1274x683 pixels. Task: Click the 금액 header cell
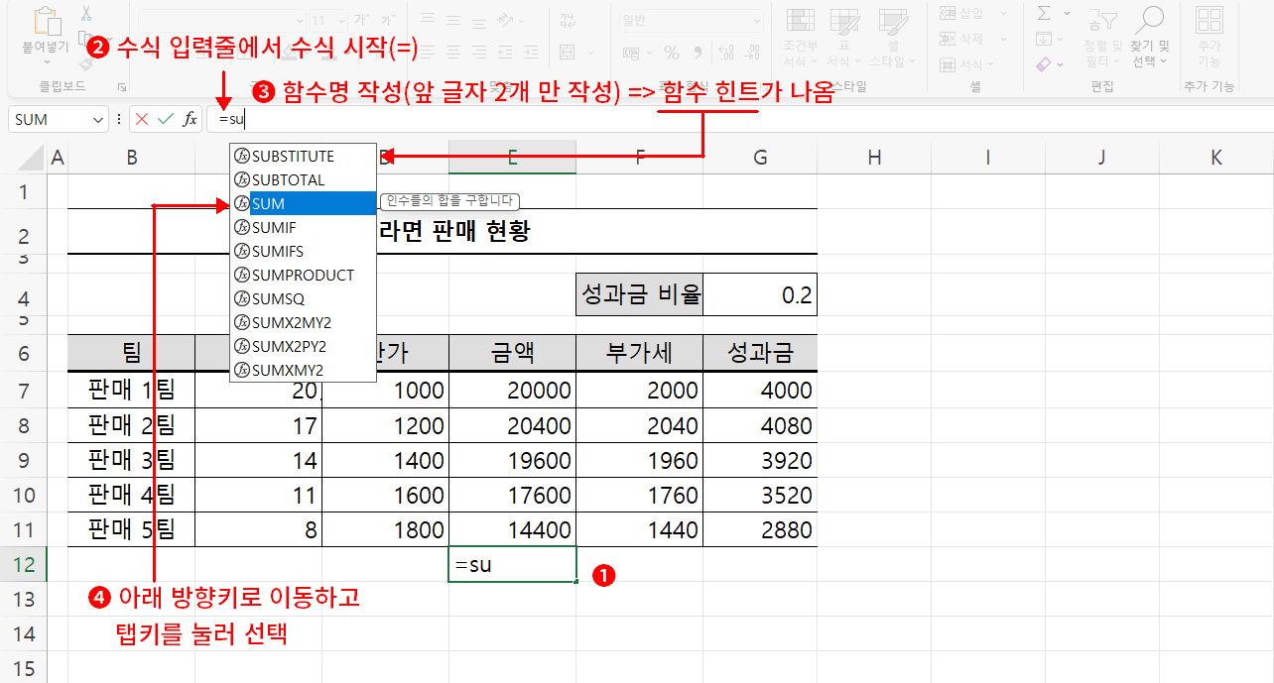point(512,353)
